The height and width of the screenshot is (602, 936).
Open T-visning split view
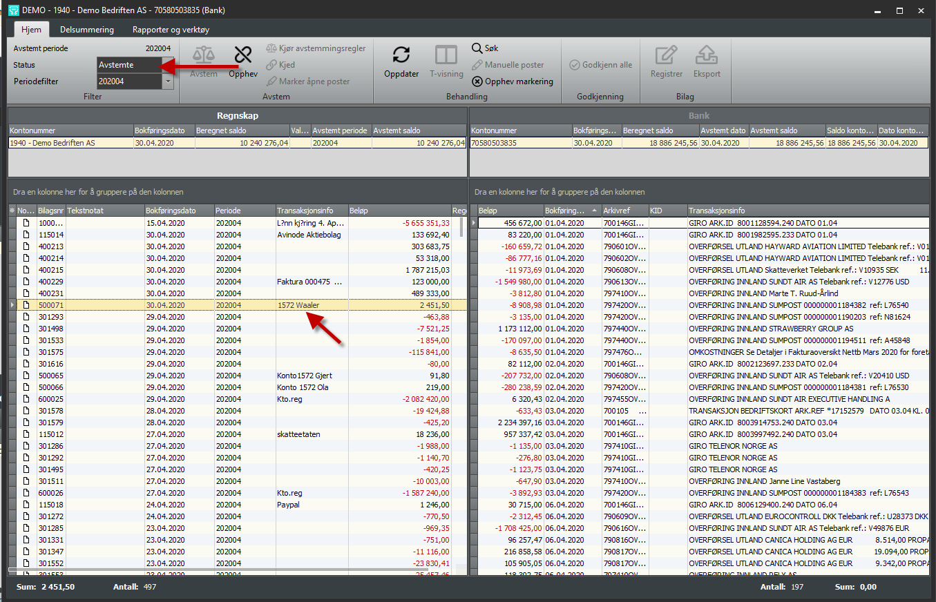(446, 55)
